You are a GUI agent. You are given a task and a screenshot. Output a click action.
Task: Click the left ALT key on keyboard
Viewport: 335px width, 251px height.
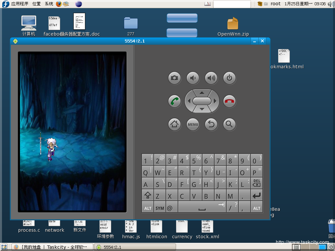148,207
